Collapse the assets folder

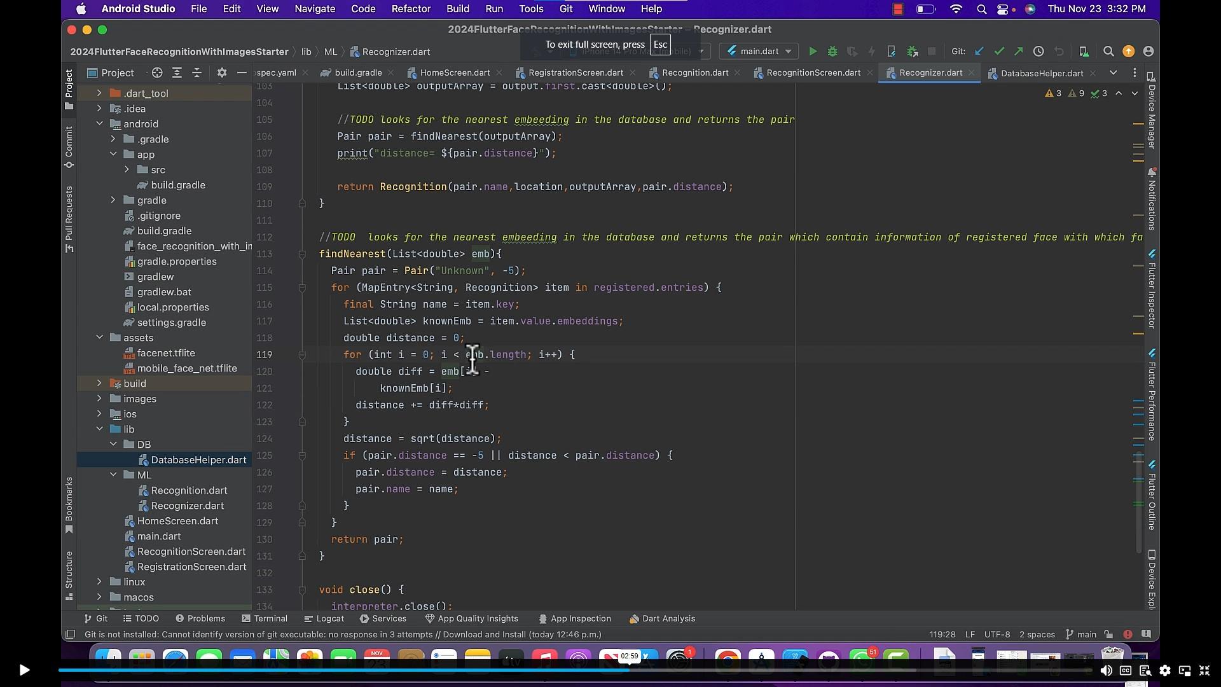(x=99, y=337)
